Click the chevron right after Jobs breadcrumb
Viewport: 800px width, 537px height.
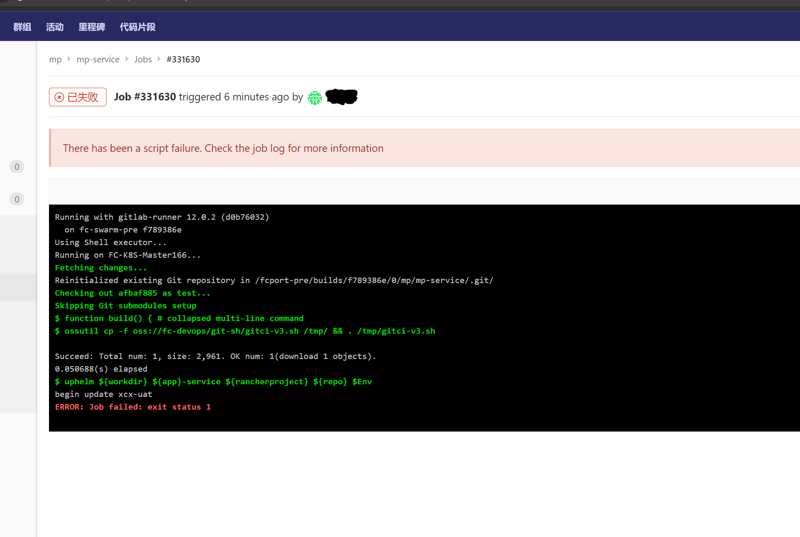click(159, 59)
